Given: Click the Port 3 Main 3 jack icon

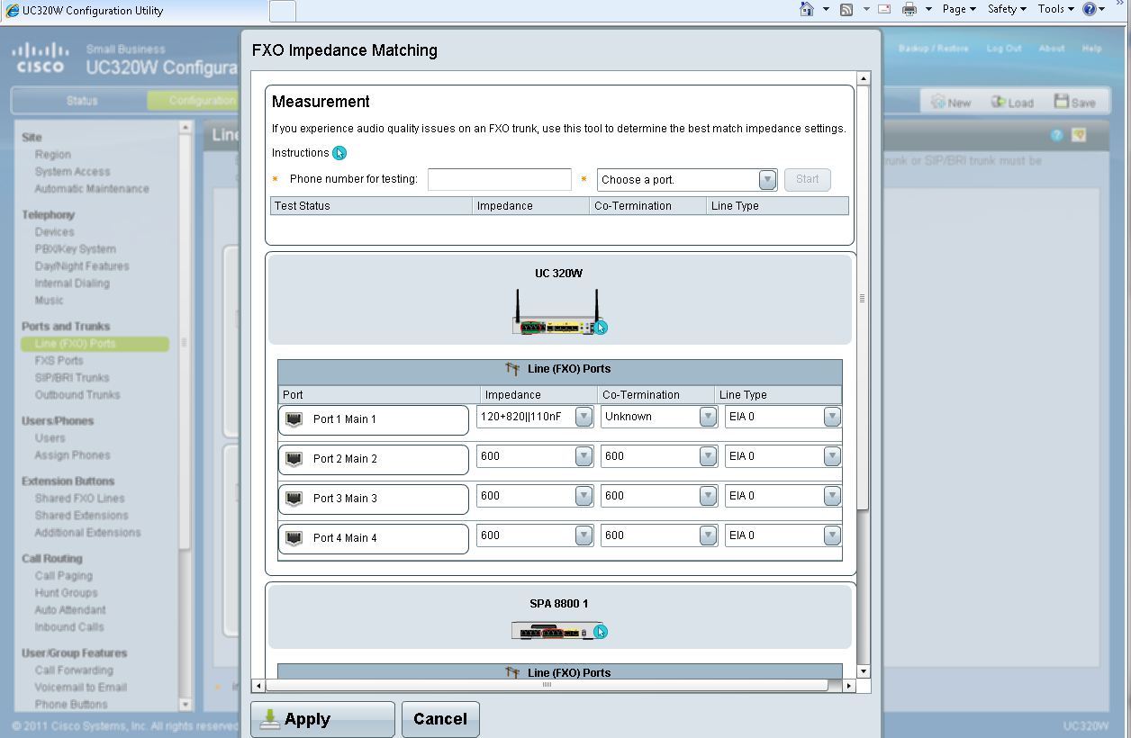Looking at the screenshot, I should (294, 499).
